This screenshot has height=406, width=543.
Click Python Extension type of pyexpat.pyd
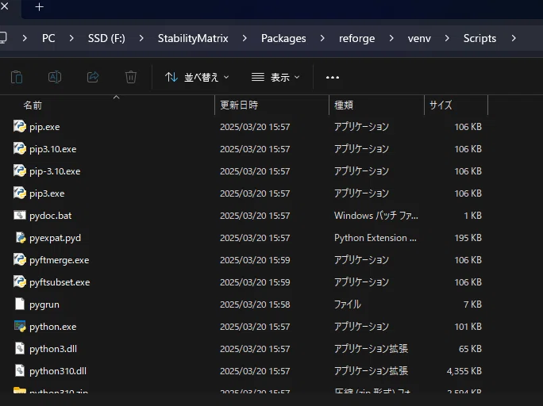click(x=375, y=238)
